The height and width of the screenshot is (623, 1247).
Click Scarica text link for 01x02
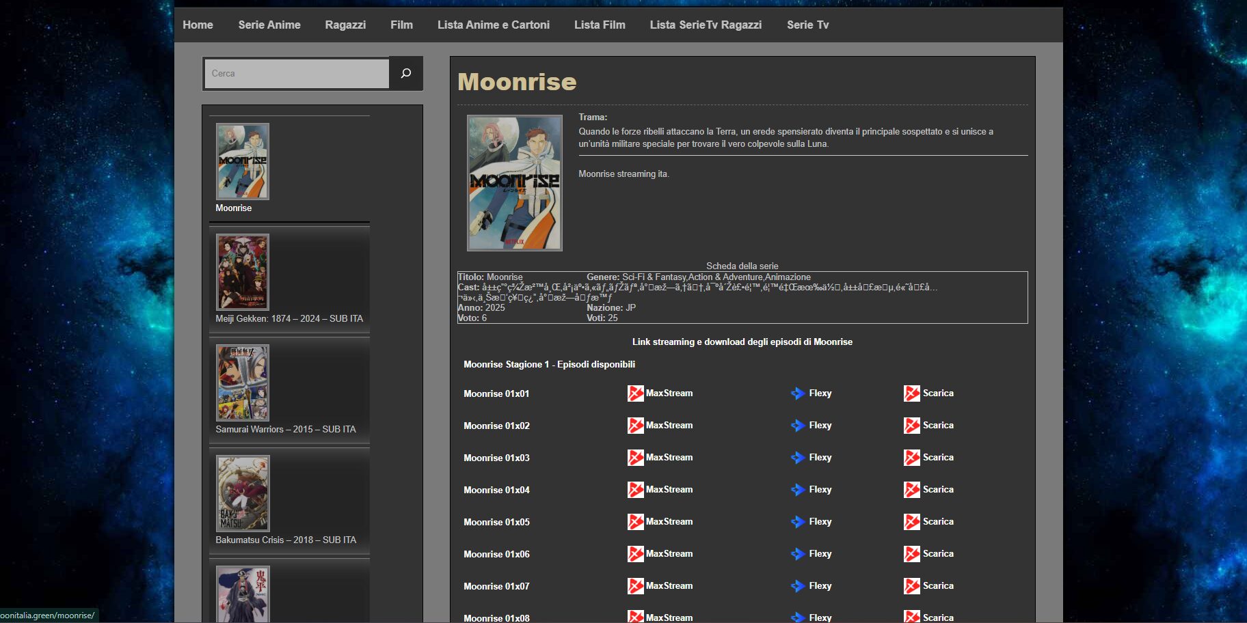(938, 426)
